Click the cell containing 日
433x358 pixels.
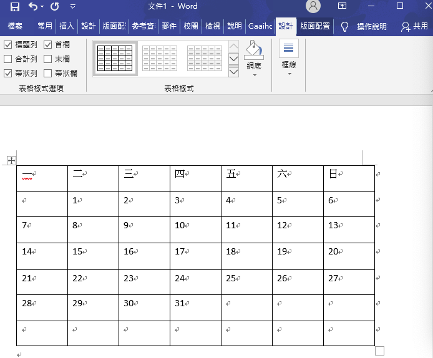coord(349,178)
